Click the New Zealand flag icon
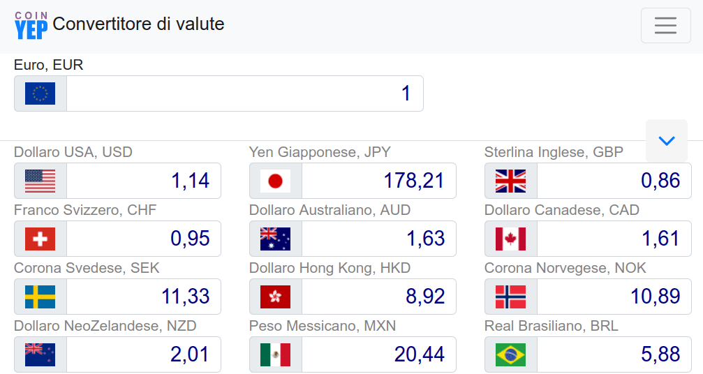 (40, 354)
